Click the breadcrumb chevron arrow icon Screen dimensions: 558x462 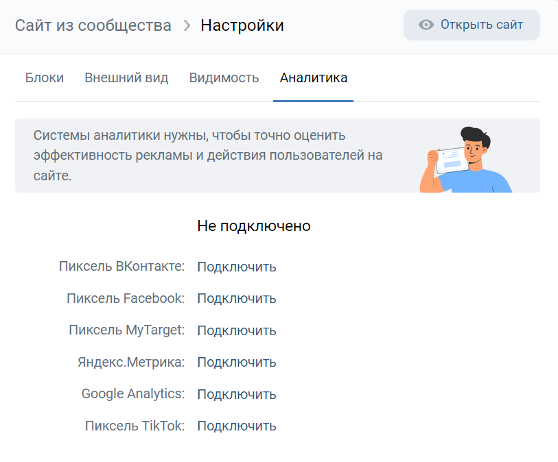pyautogui.click(x=187, y=25)
